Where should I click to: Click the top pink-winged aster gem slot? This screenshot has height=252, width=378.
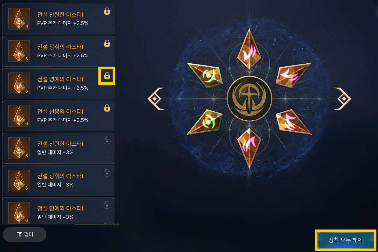click(x=249, y=49)
